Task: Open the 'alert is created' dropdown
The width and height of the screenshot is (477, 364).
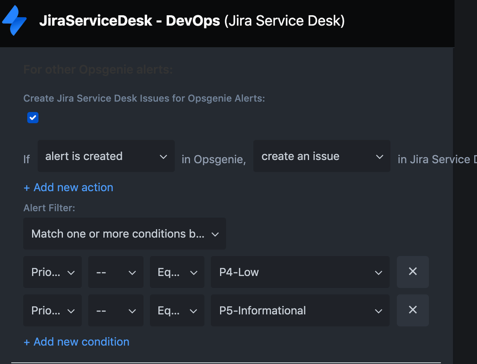Action: (x=106, y=156)
